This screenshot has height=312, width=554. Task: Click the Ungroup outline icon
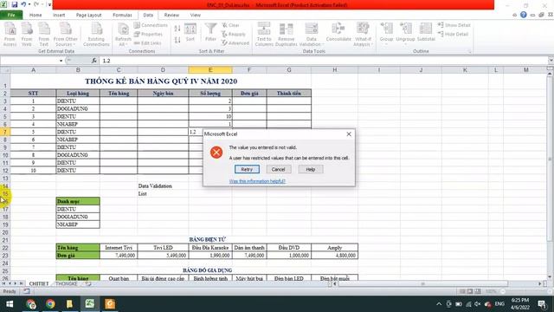point(405,34)
